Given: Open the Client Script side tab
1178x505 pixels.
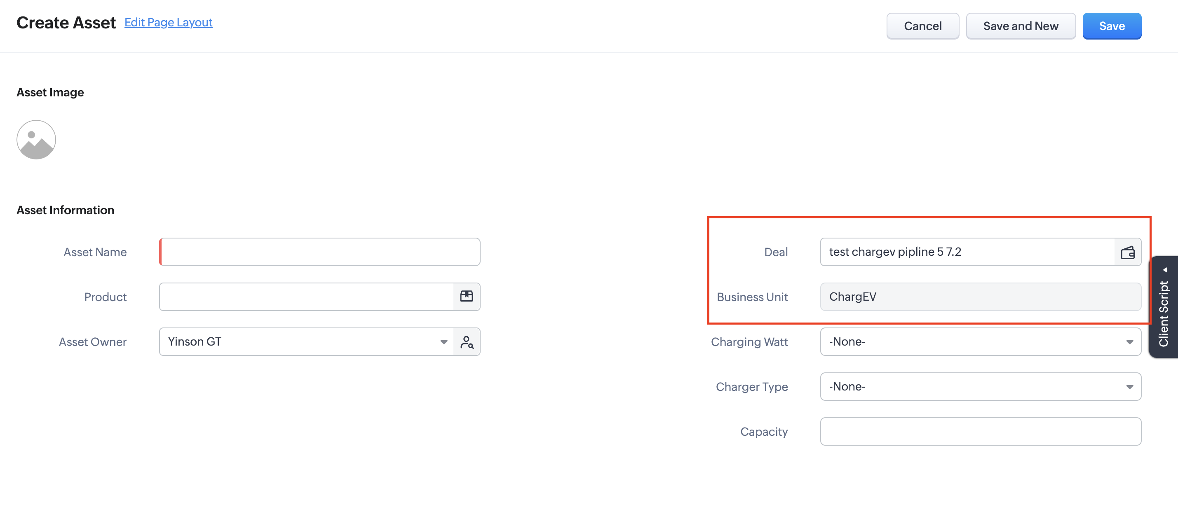Looking at the screenshot, I should (1163, 313).
